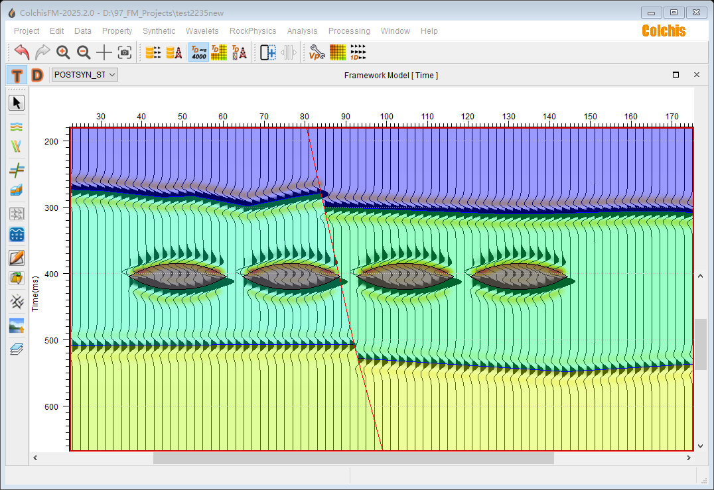Image resolution: width=714 pixels, height=490 pixels.
Task: Click the undo arrow icon
Action: pos(22,52)
